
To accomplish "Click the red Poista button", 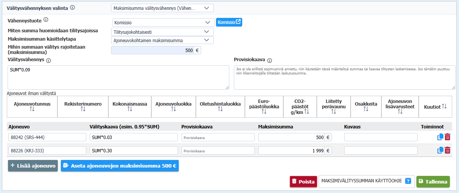I will (303, 182).
